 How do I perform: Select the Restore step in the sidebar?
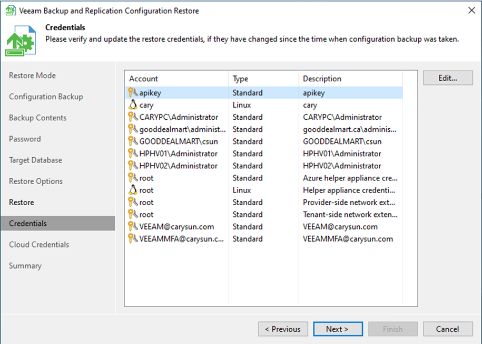click(x=22, y=202)
